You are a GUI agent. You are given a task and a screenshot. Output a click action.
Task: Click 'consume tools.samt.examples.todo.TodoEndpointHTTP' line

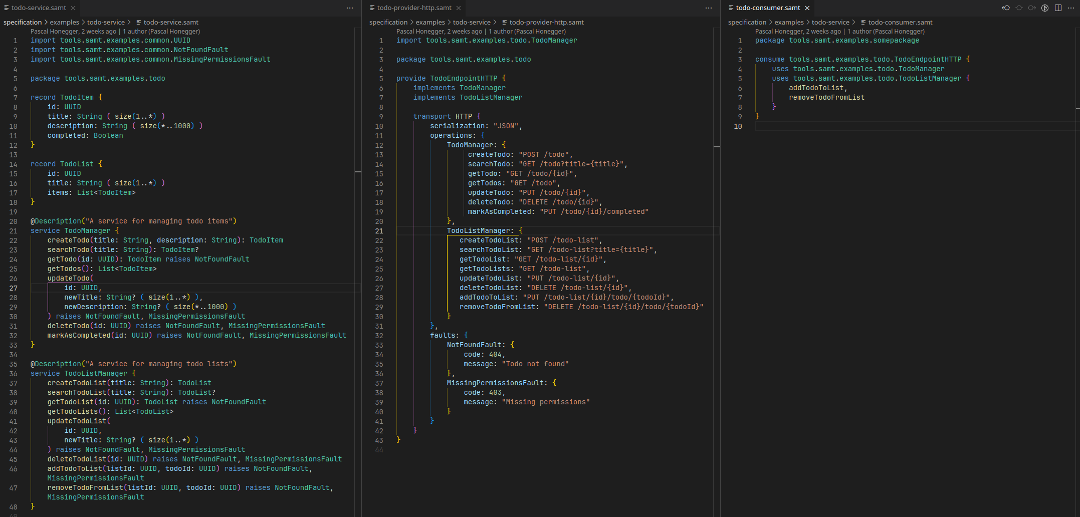coord(862,60)
